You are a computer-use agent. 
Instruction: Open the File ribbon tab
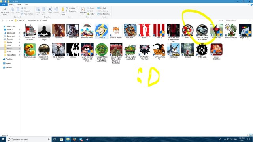tap(4, 4)
